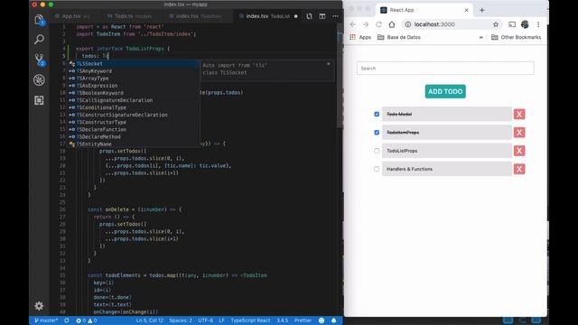Change line ending via LF status entry
578x325 pixels.
[x=221, y=320]
